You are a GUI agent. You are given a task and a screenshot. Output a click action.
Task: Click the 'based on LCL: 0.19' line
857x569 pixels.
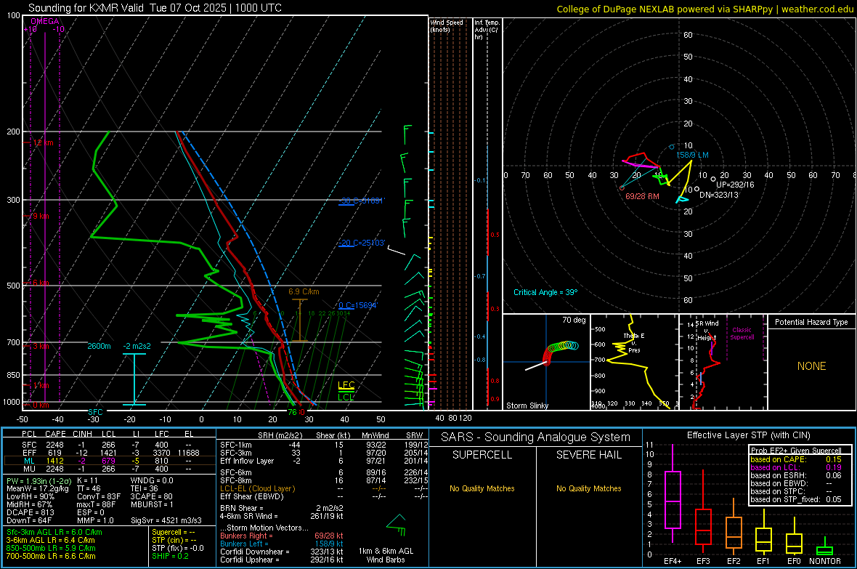click(796, 467)
